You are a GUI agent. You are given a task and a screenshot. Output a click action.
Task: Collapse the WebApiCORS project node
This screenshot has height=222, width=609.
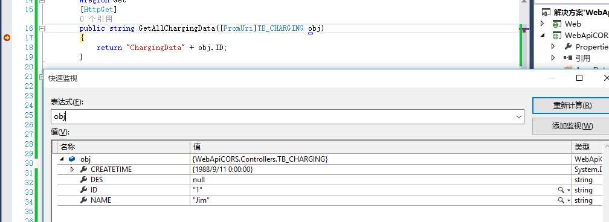(x=543, y=36)
